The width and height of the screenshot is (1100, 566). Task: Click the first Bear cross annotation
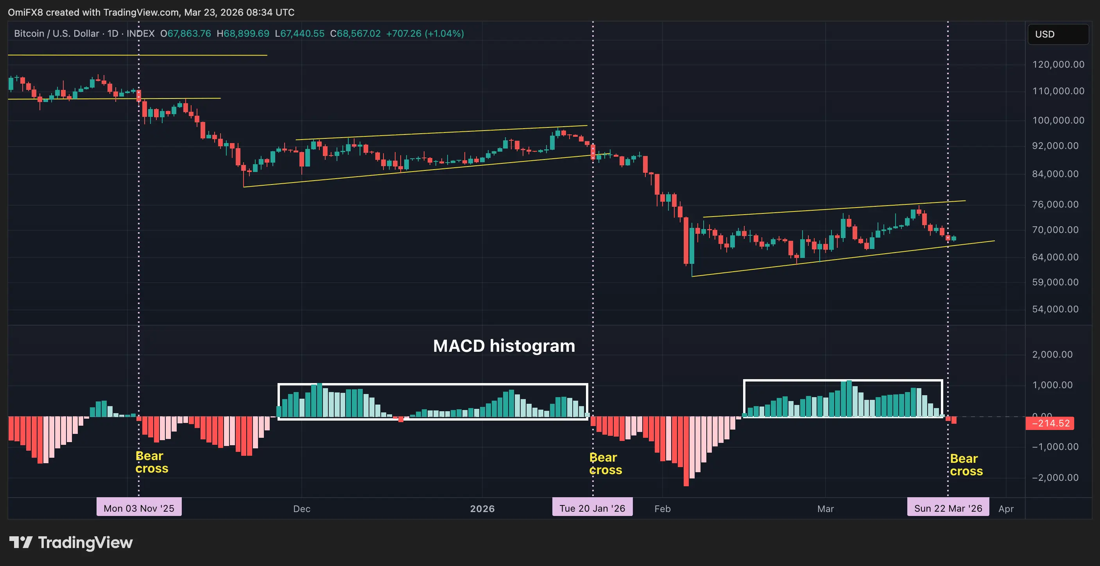pos(152,462)
